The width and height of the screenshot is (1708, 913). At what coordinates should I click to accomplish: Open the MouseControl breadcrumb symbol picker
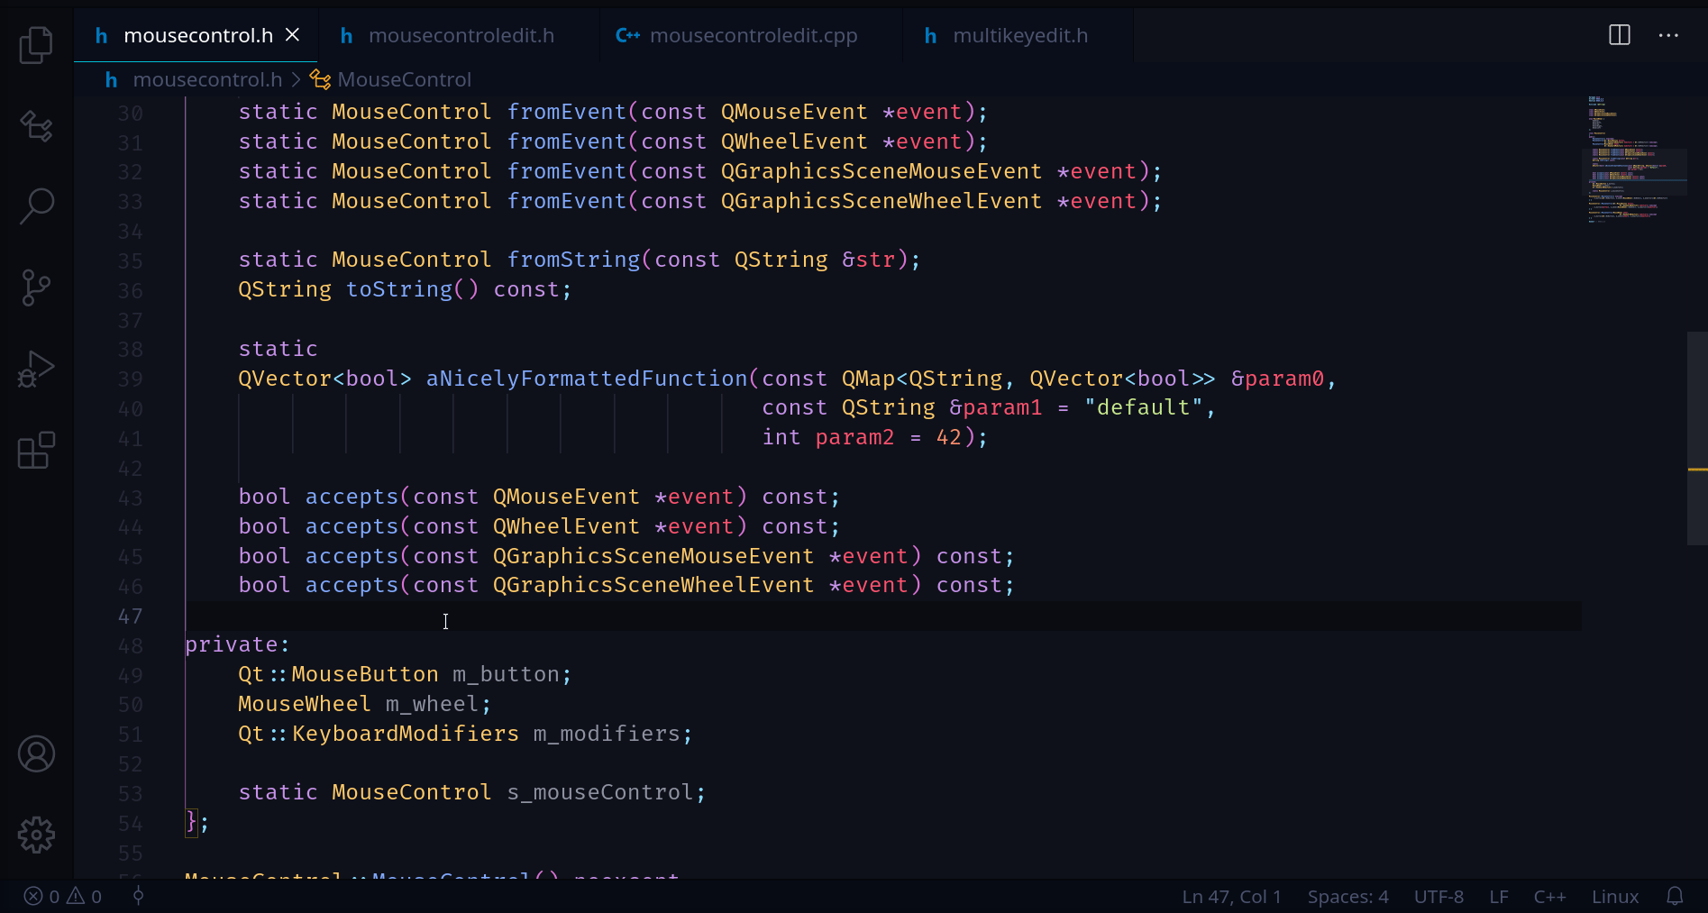click(403, 79)
